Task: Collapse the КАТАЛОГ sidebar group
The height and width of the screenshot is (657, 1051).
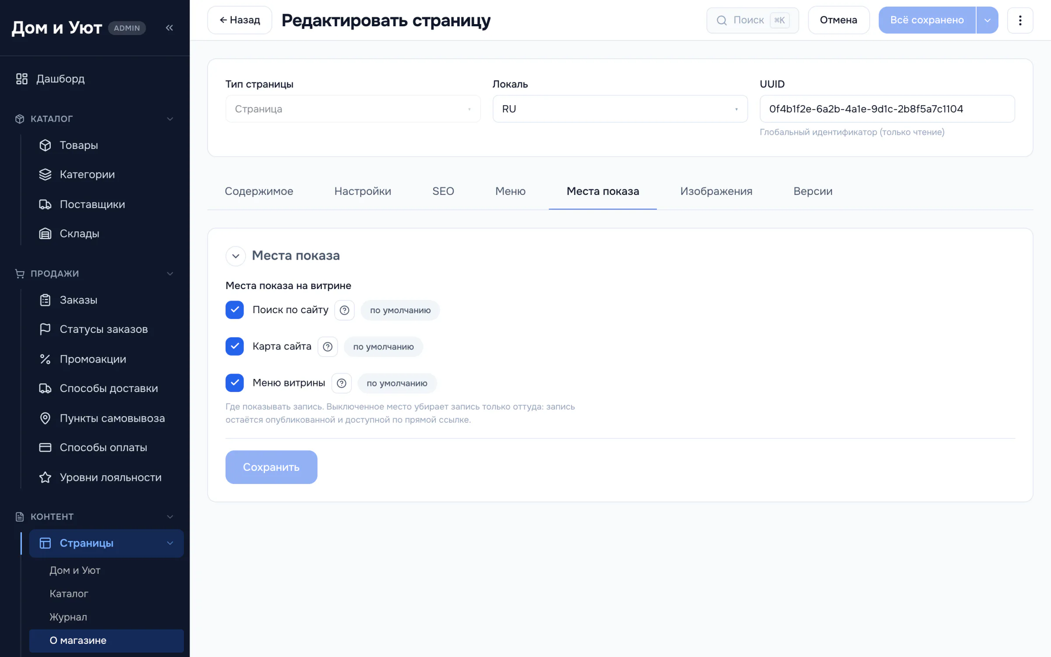Action: 170,119
